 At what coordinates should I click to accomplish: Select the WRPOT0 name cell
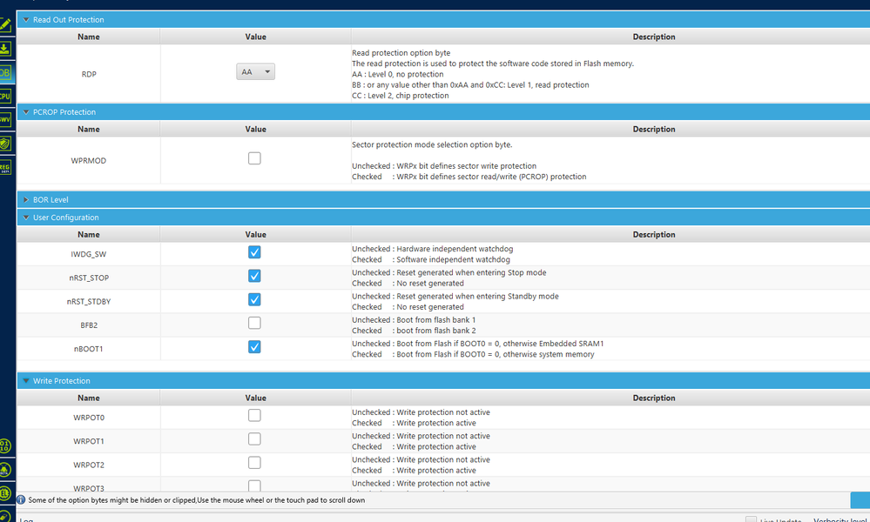89,418
